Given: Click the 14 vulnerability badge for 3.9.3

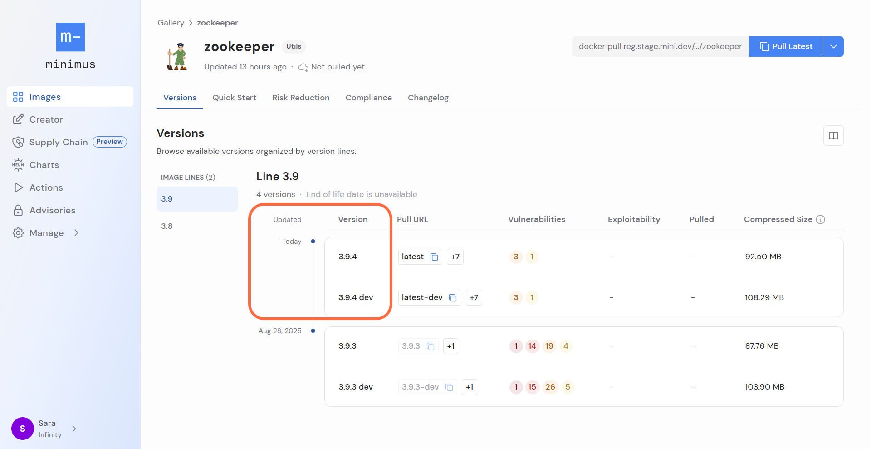Looking at the screenshot, I should click(x=532, y=346).
